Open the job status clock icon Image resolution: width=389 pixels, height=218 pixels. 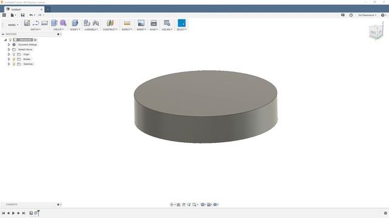click(351, 15)
